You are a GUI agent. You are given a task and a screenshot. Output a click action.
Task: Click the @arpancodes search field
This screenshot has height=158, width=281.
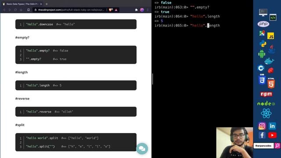[x=263, y=146]
